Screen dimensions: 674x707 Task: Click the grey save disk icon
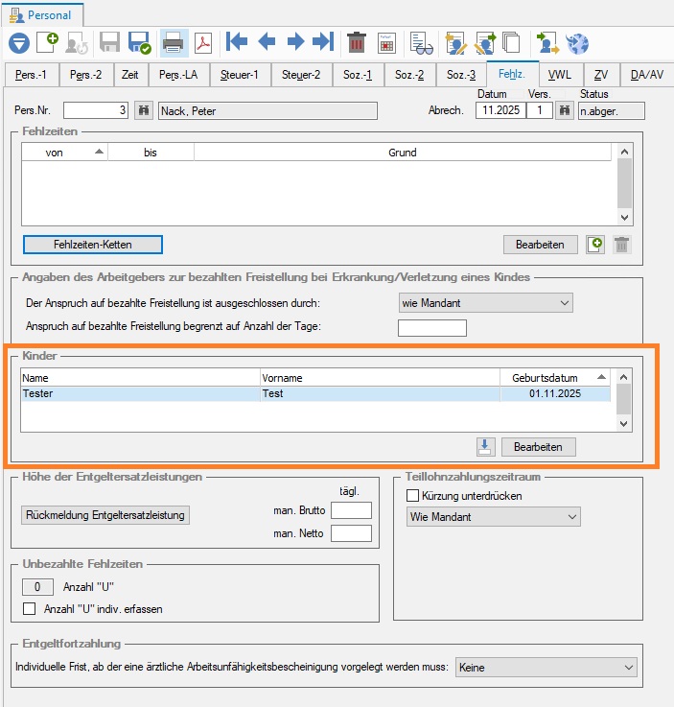click(109, 43)
